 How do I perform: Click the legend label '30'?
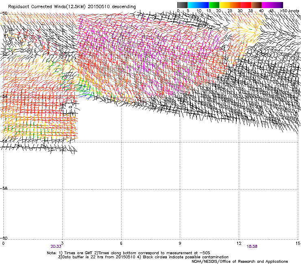point(240,11)
